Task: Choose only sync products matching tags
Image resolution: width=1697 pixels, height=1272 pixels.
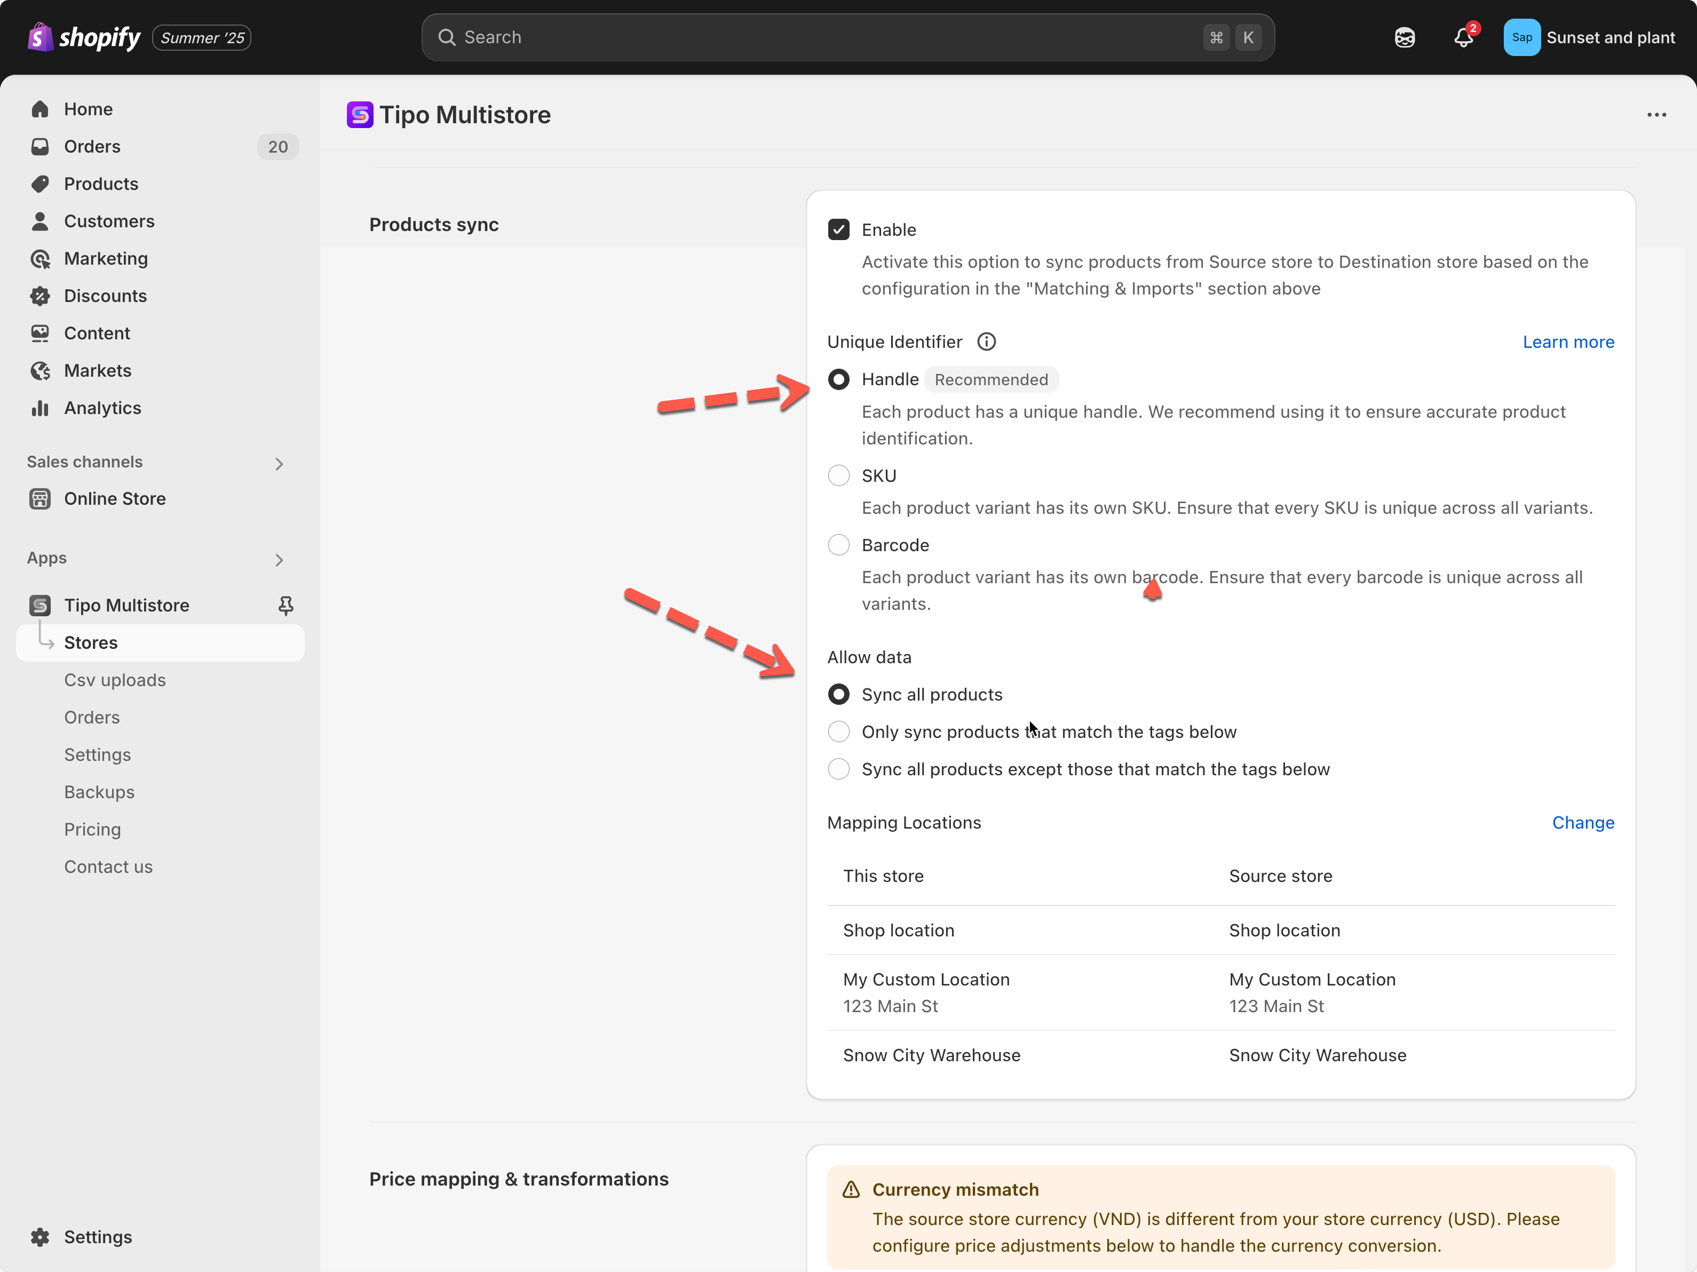Action: click(x=838, y=732)
